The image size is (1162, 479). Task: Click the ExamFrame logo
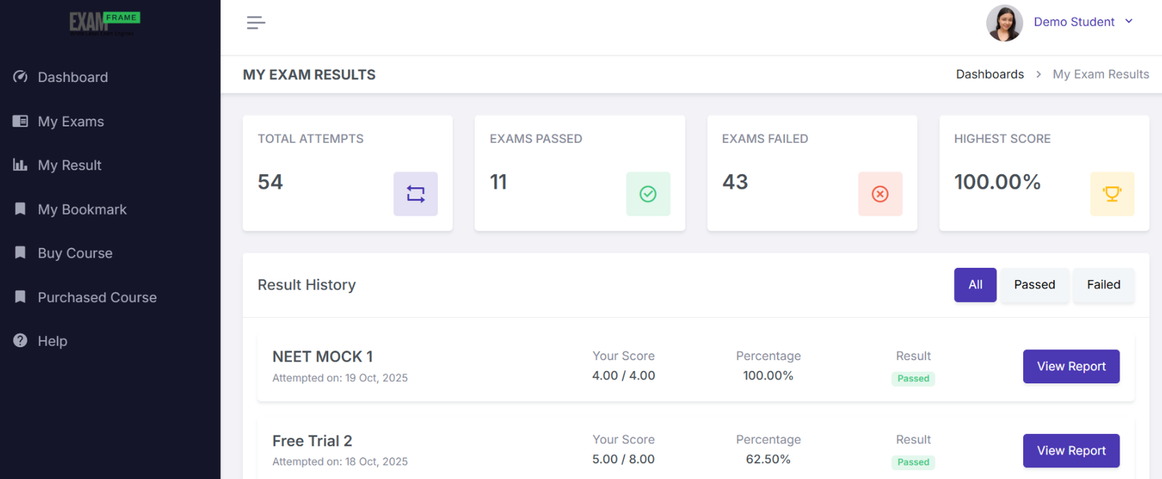coord(105,22)
